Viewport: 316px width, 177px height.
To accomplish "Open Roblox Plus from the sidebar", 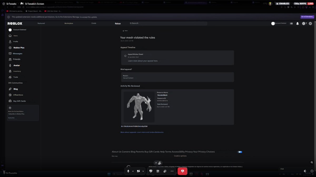I will coord(16,48).
